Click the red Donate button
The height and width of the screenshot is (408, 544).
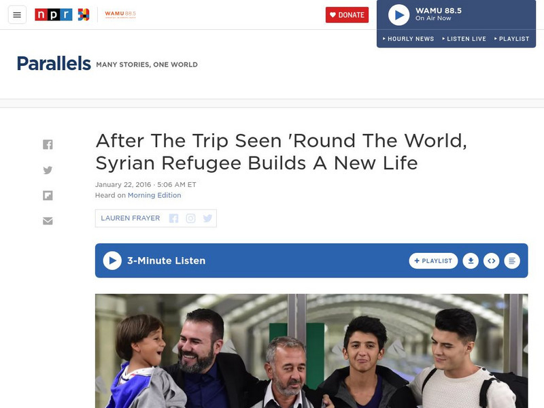click(347, 15)
